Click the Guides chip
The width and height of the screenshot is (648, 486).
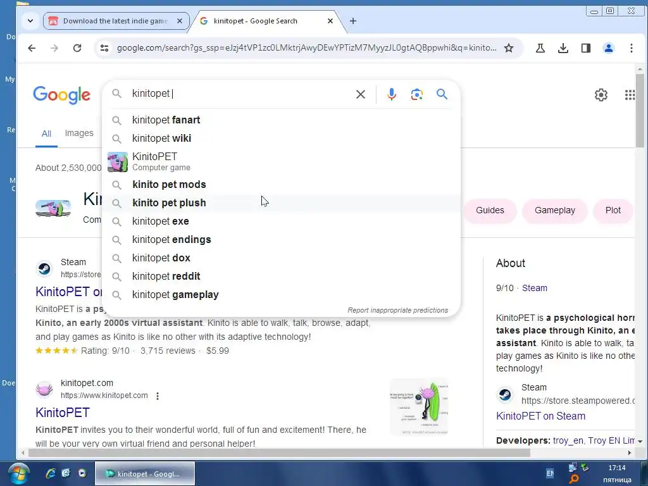[x=490, y=210]
